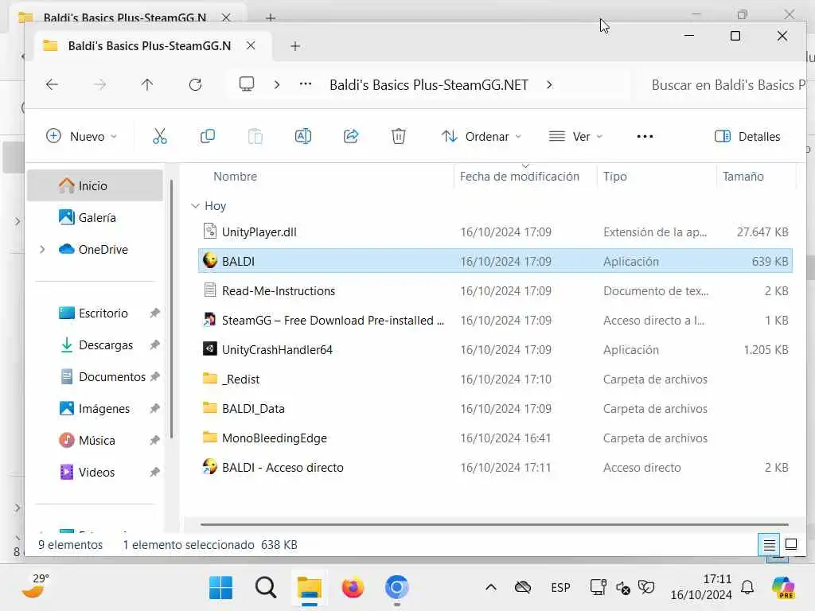This screenshot has height=611, width=815.
Task: Open taskbar Search magnifier
Action: pyautogui.click(x=266, y=588)
